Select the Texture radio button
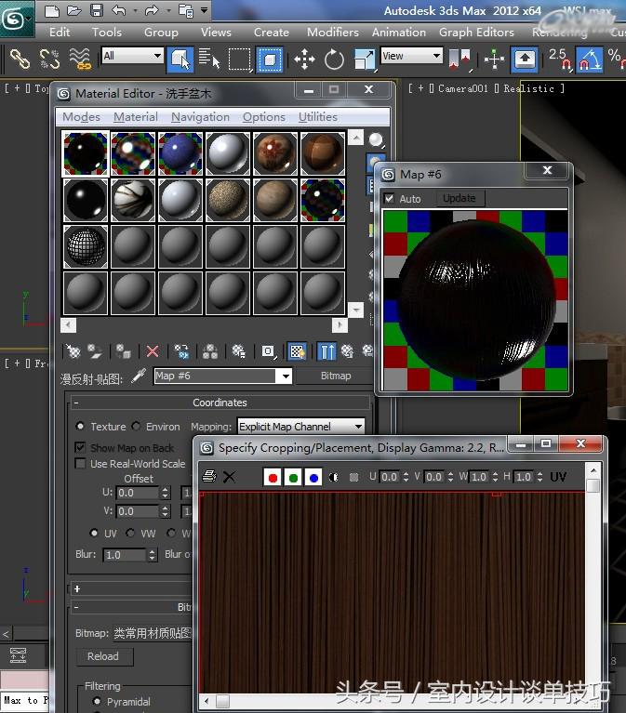626x713 pixels. pyautogui.click(x=80, y=426)
